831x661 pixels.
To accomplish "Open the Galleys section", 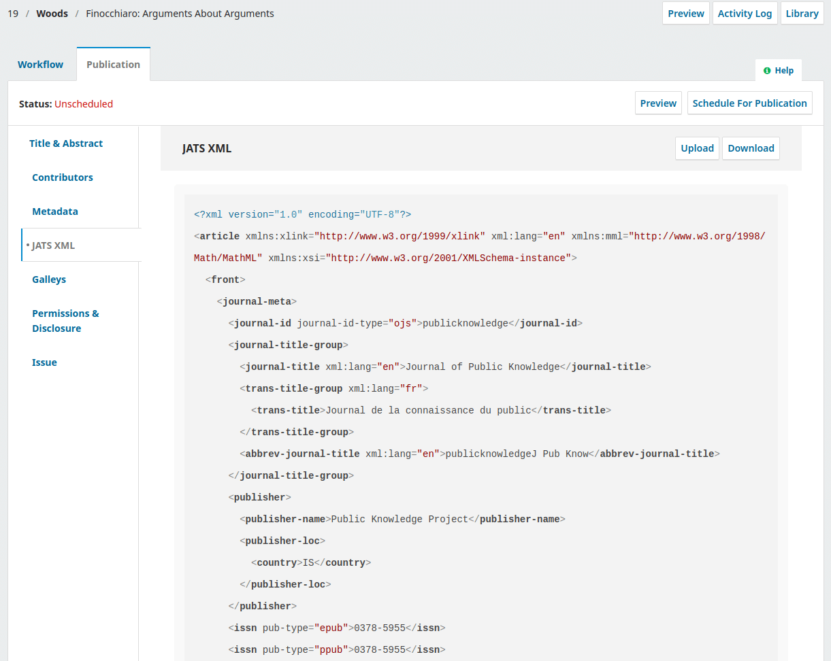I will tap(48, 279).
